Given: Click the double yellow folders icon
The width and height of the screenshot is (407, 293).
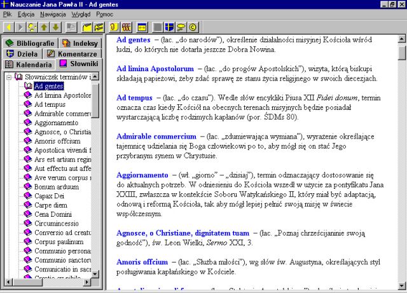Looking at the screenshot, I should [99, 27].
